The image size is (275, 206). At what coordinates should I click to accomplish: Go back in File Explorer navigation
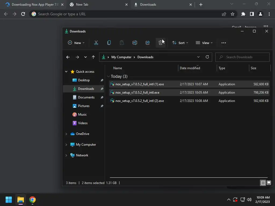pyautogui.click(x=68, y=57)
